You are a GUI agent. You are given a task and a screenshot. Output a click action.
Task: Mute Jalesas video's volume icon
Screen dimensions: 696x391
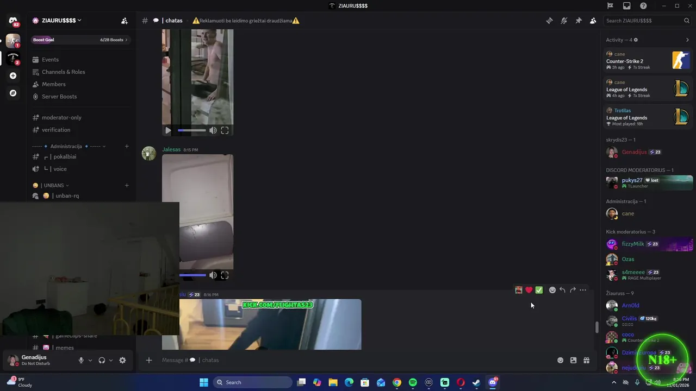tap(213, 275)
